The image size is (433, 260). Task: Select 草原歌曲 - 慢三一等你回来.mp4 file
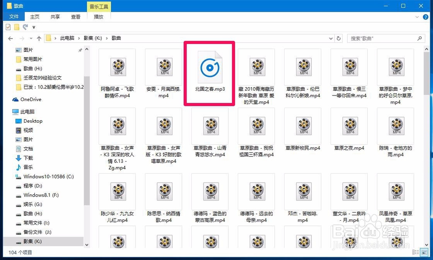[349, 74]
